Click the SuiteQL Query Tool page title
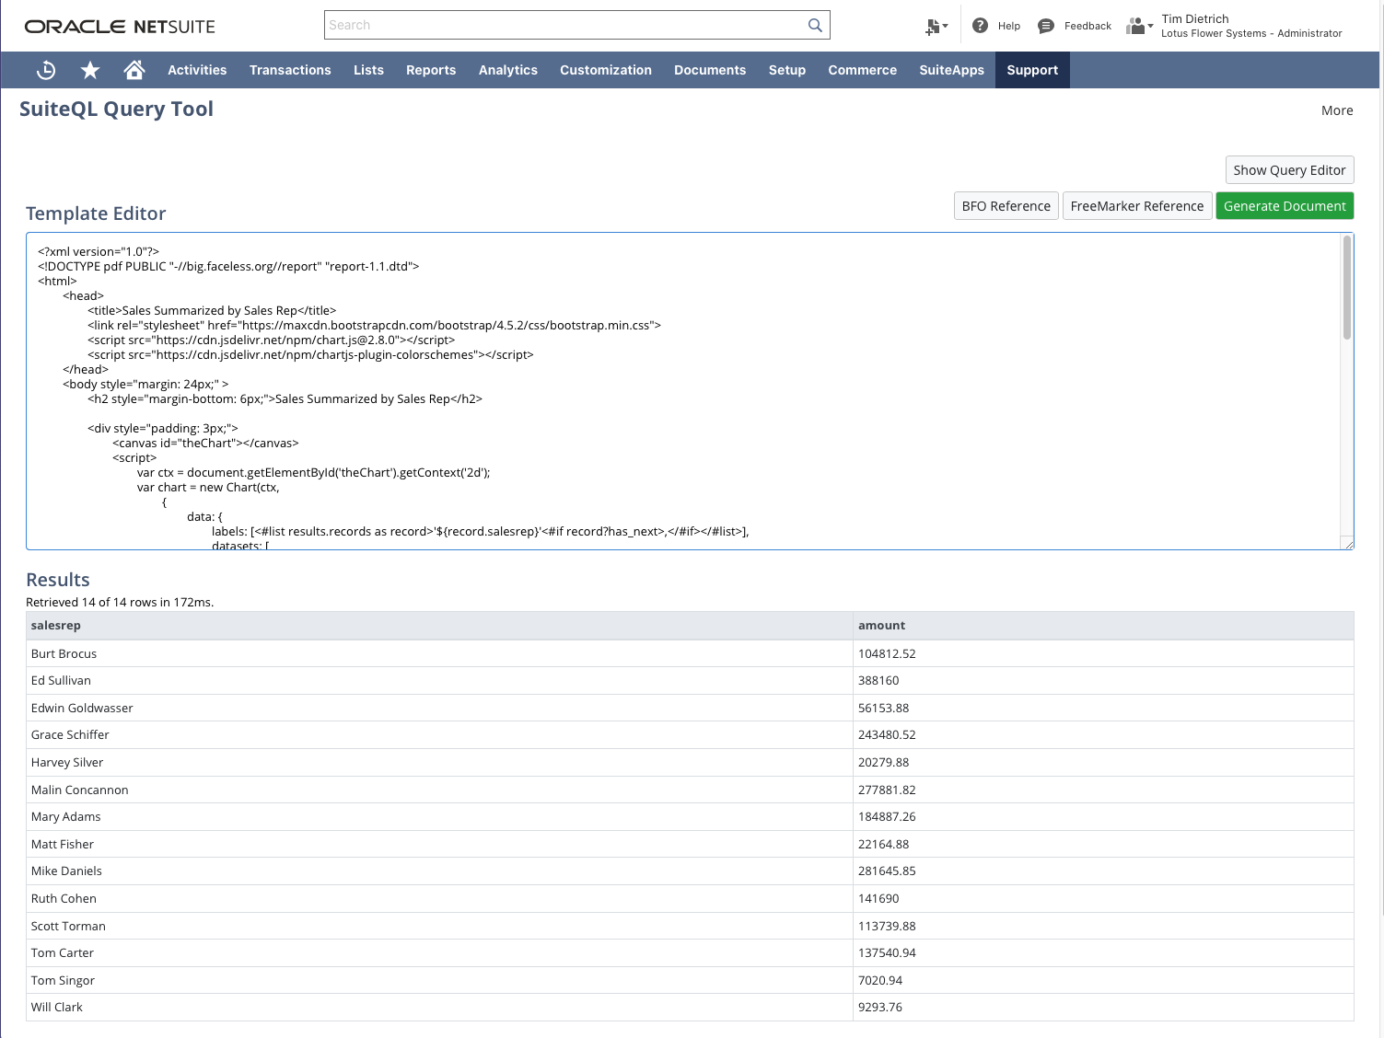The image size is (1384, 1038). 116,110
